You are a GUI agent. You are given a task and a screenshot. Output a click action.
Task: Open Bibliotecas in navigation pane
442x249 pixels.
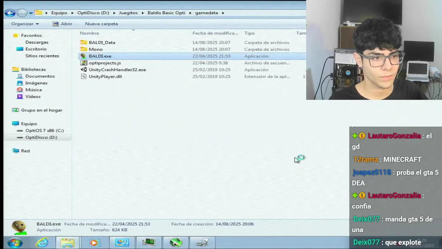33,69
